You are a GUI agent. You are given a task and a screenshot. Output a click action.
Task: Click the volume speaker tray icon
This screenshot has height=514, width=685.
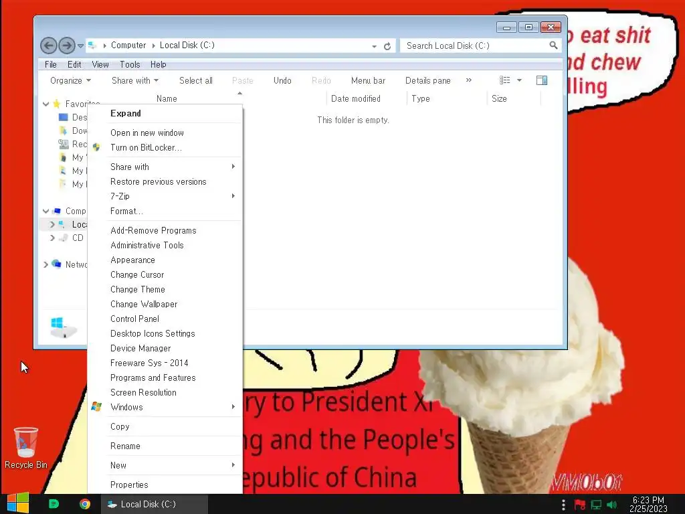(x=612, y=505)
